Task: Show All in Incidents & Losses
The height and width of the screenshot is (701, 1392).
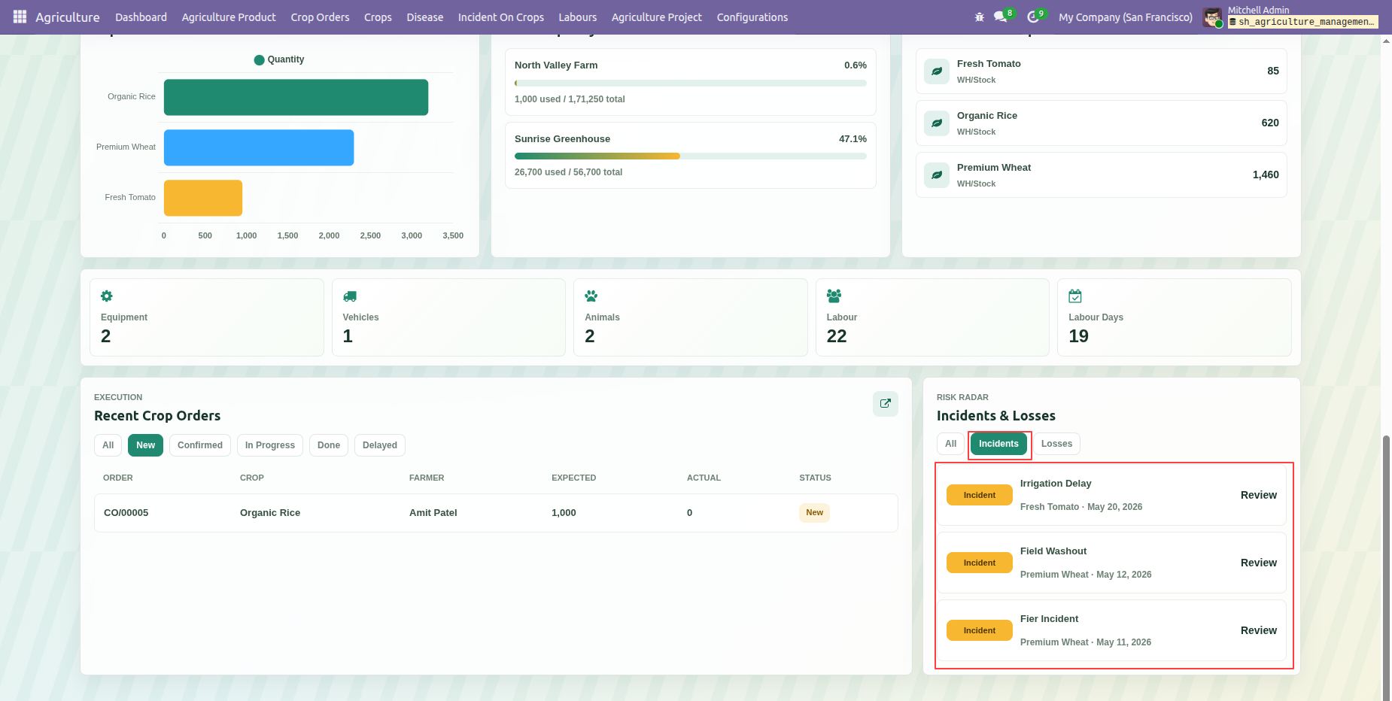Action: point(950,444)
